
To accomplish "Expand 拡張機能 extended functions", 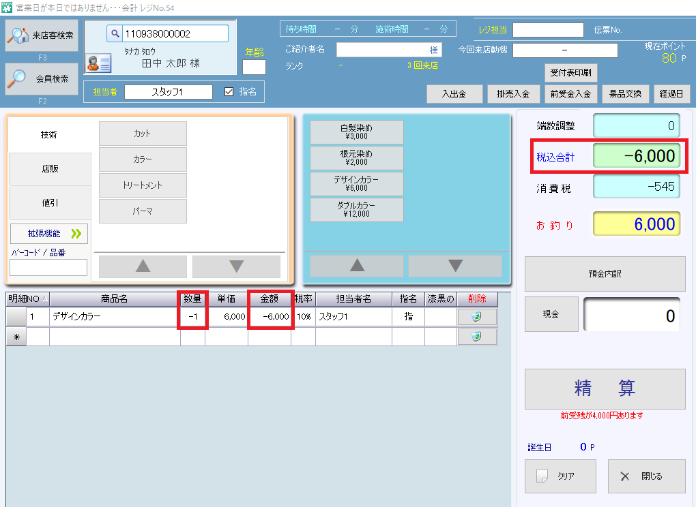I will click(49, 234).
